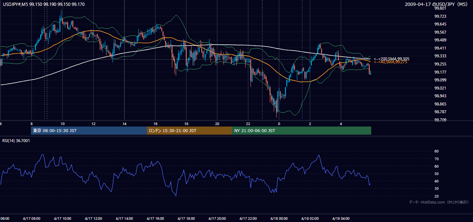Click the 4/17 20:00 time axis label
Screen dimensions: 473x222
[217, 218]
